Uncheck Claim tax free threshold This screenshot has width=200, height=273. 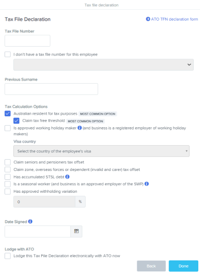tap(16, 121)
